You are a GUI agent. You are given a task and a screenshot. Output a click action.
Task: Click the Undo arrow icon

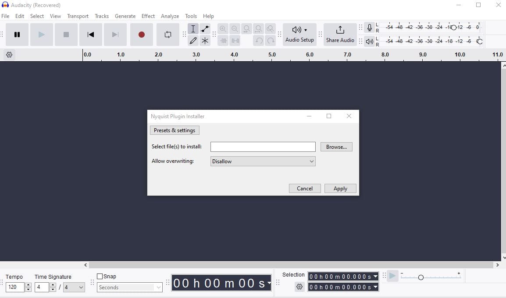click(259, 41)
